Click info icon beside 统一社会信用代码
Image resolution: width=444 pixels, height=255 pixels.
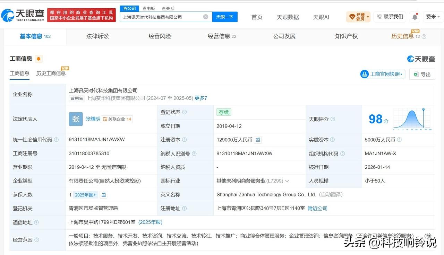click(57, 140)
